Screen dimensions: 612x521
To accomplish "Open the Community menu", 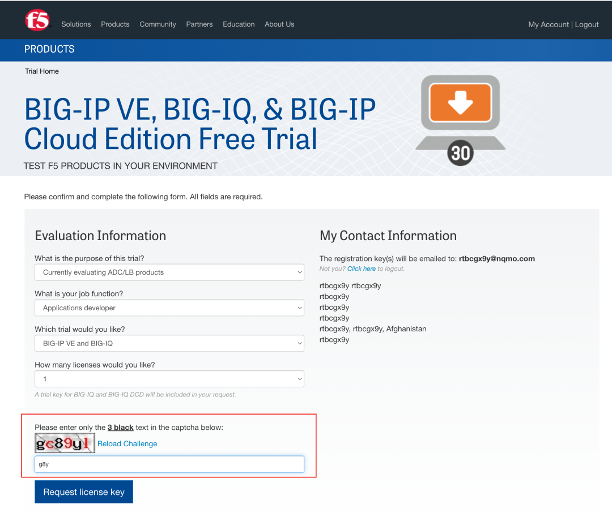I will [158, 24].
